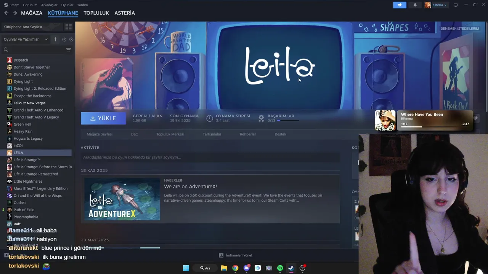Click the Rihanna album art thumbnail
The width and height of the screenshot is (488, 274).
coord(385,121)
